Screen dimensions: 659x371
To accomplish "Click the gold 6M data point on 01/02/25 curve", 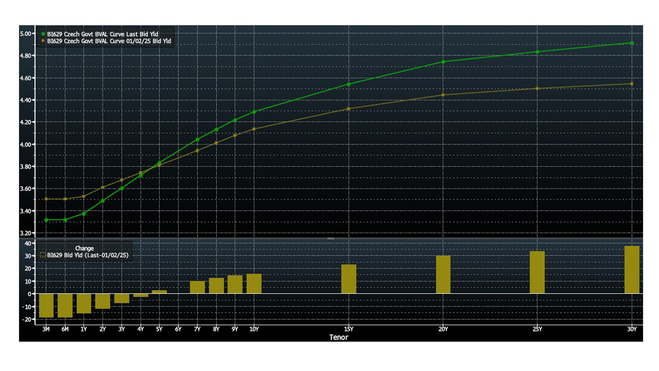I will 65,199.
